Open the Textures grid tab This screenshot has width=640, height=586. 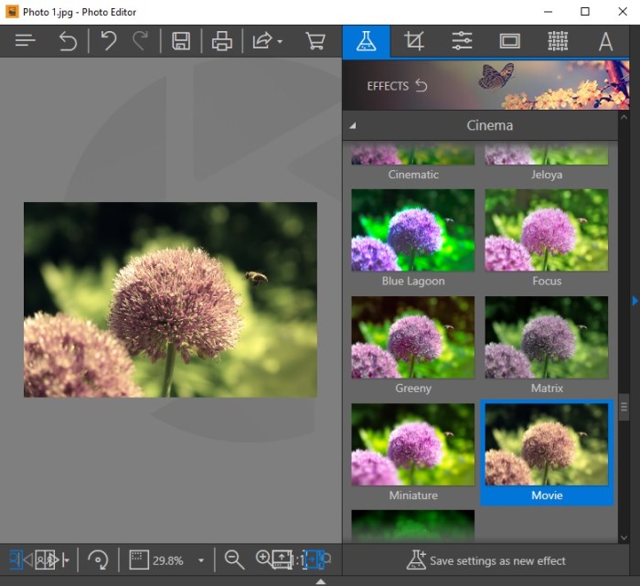click(x=558, y=41)
